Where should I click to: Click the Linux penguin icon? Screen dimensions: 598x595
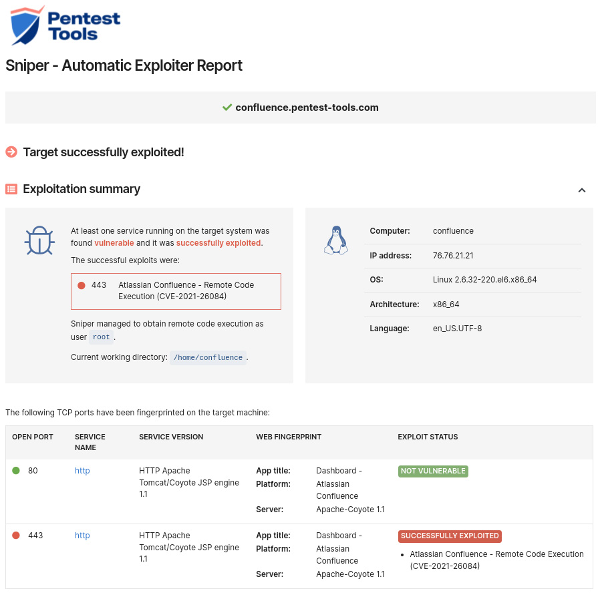coord(336,240)
